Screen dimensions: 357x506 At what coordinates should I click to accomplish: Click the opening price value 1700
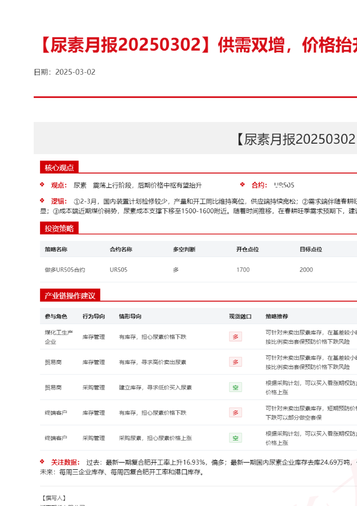(x=243, y=270)
